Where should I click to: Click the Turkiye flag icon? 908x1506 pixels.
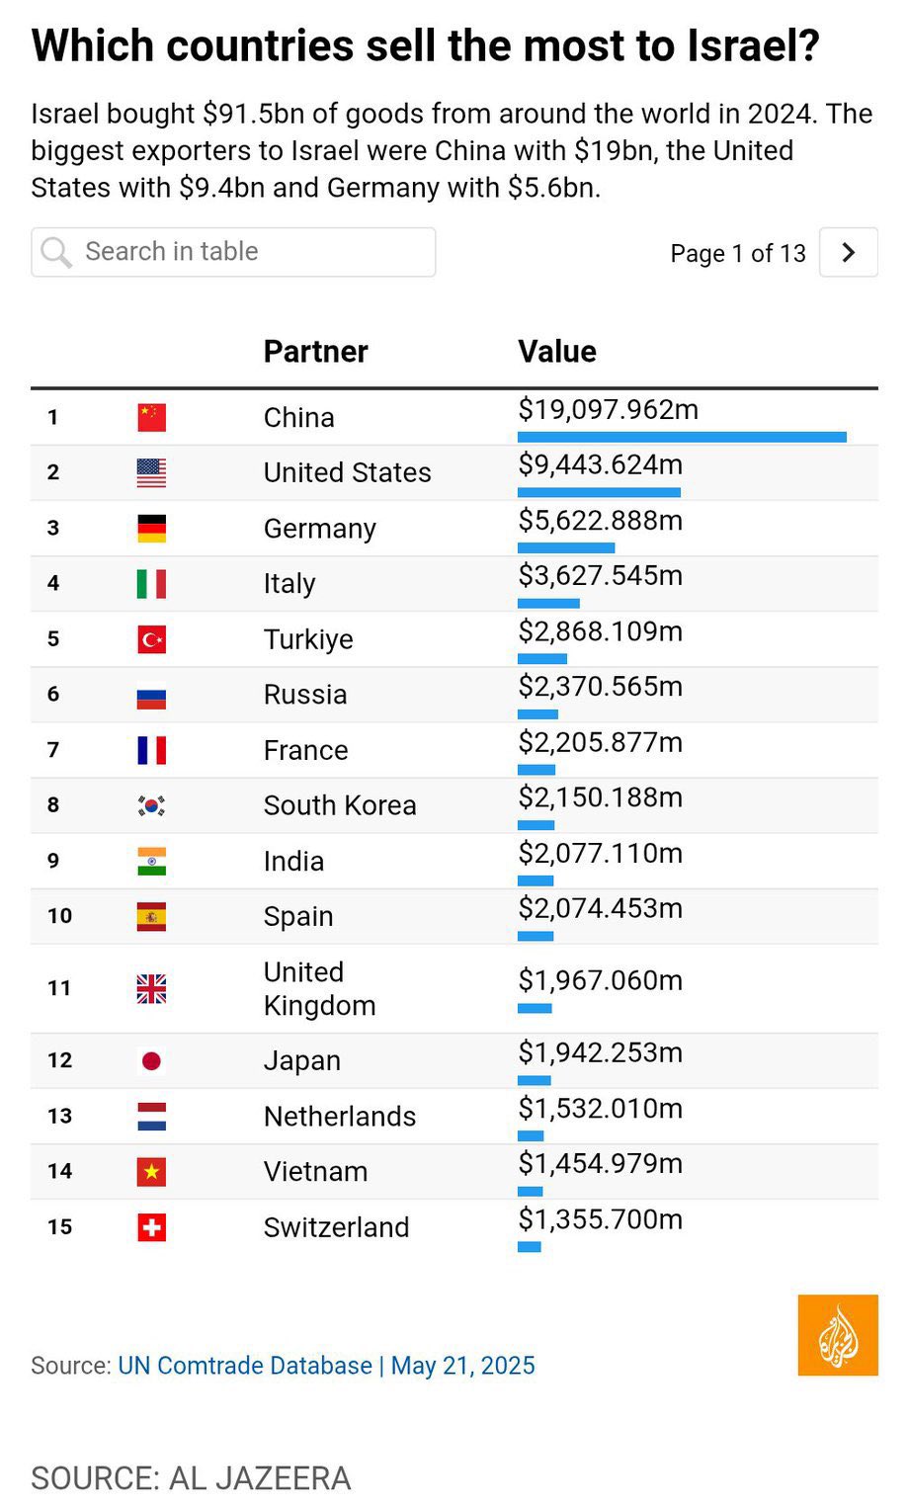click(151, 639)
